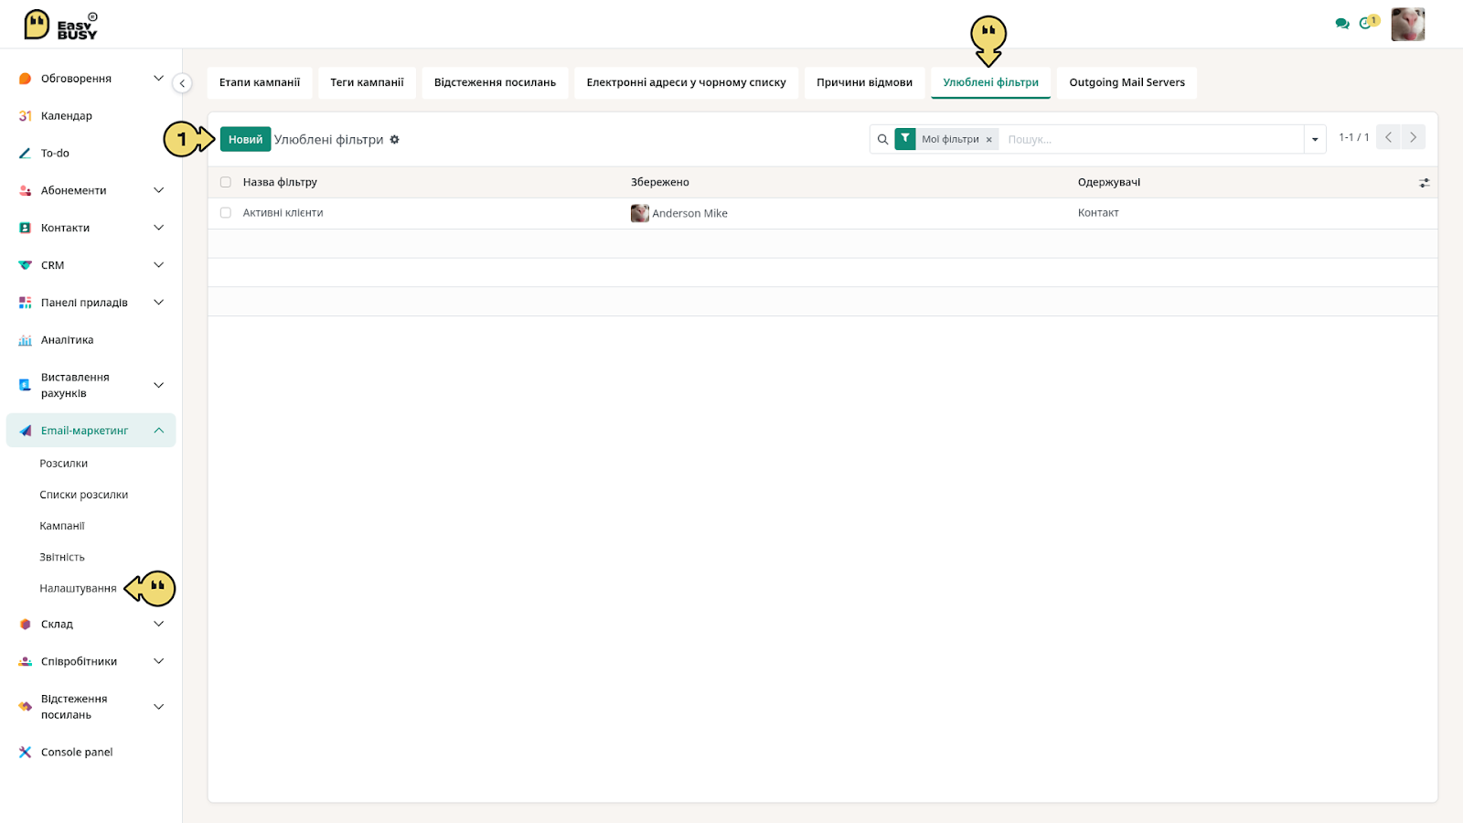Open the Активні клієнти record

pyautogui.click(x=283, y=213)
